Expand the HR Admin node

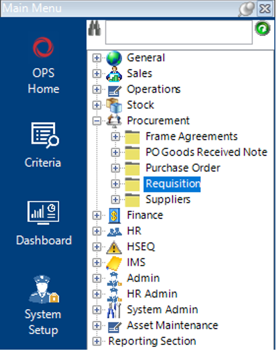pos(96,294)
